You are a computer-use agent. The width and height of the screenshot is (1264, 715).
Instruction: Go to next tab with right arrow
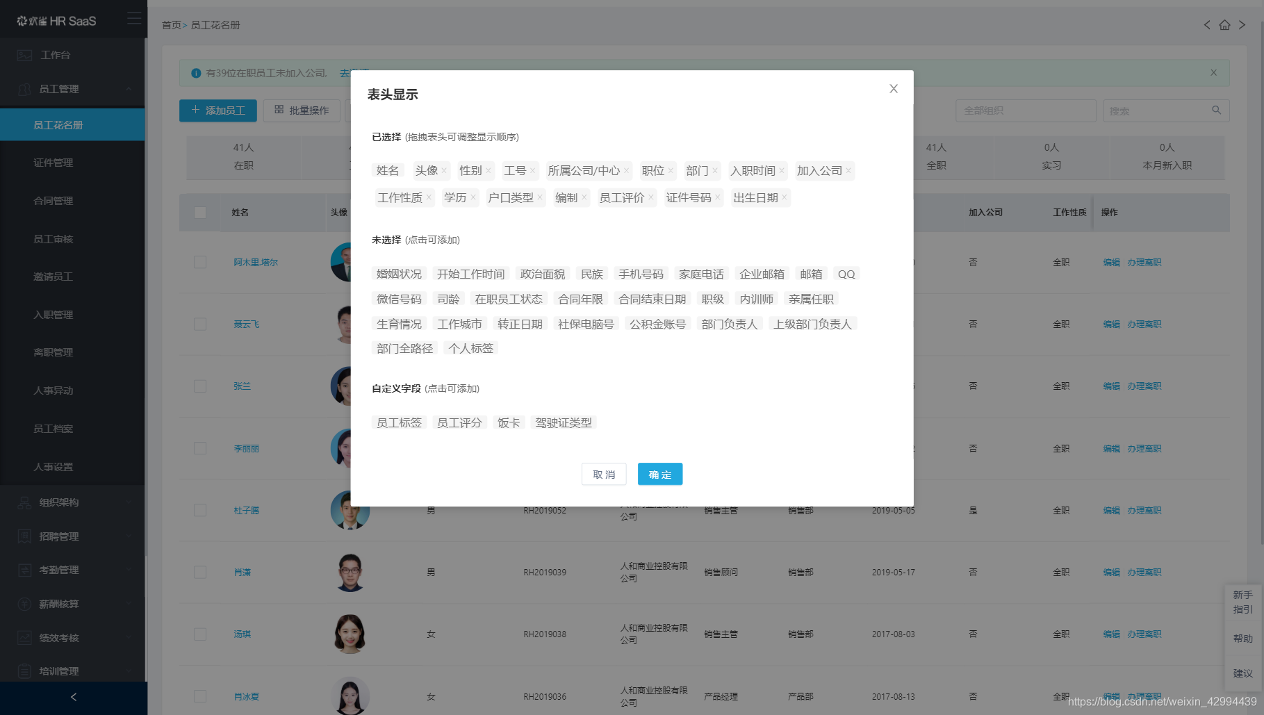click(1242, 25)
